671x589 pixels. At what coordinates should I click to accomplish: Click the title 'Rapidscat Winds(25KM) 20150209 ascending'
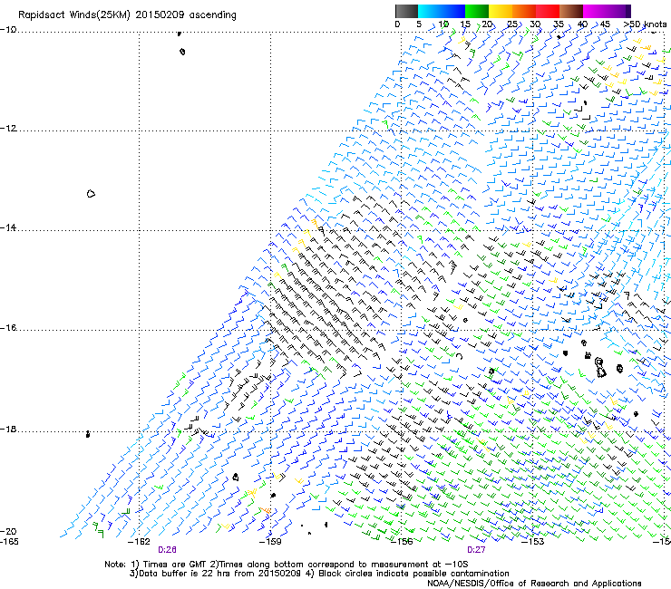127,15
